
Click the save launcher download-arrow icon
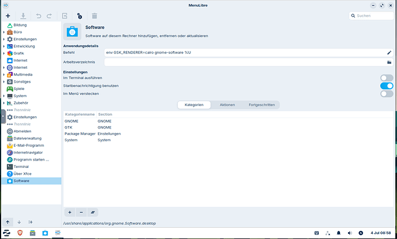click(x=23, y=16)
